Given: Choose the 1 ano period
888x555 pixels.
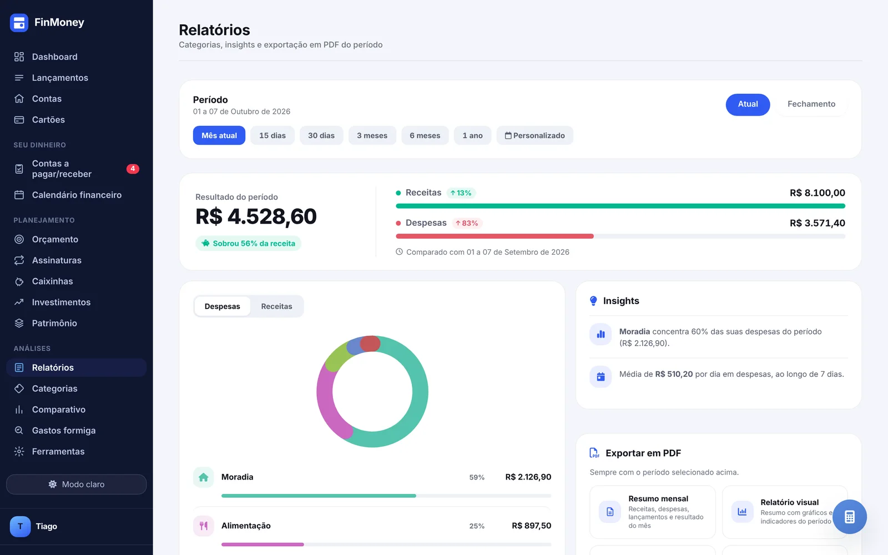Looking at the screenshot, I should tap(473, 135).
